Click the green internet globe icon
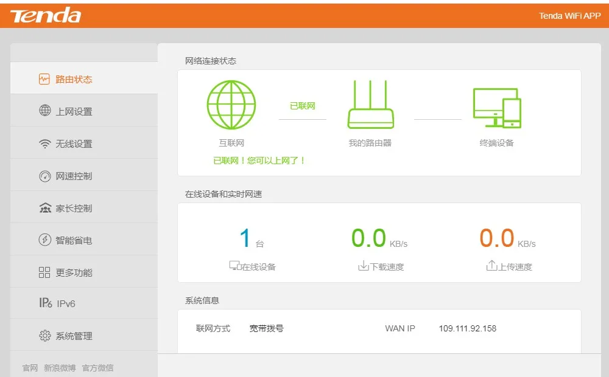609x377 pixels. point(231,105)
